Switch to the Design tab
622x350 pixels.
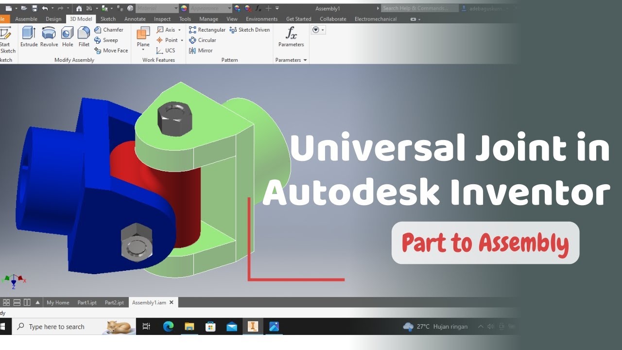point(53,19)
